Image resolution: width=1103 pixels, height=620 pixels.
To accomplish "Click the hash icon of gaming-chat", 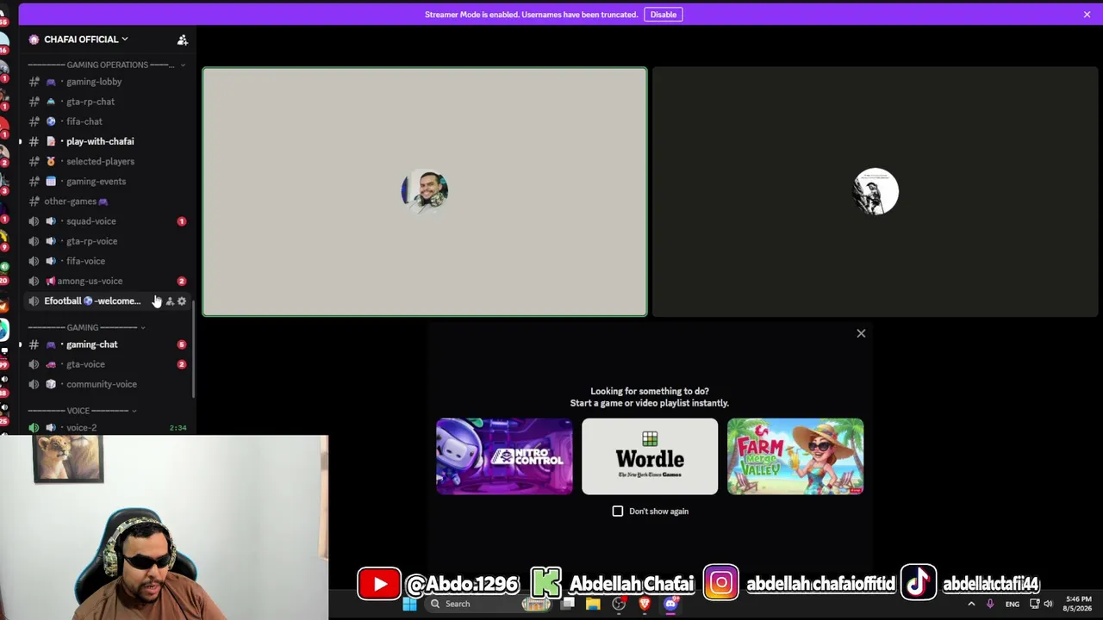I will click(34, 344).
